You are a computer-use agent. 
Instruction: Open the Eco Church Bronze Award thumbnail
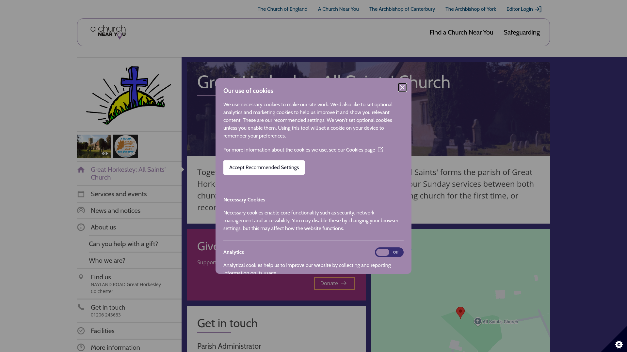click(x=126, y=146)
